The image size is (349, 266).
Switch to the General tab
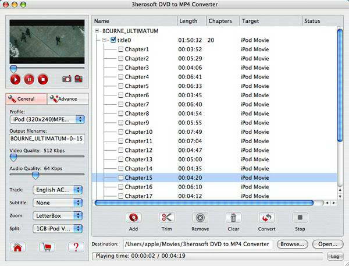[x=27, y=99]
